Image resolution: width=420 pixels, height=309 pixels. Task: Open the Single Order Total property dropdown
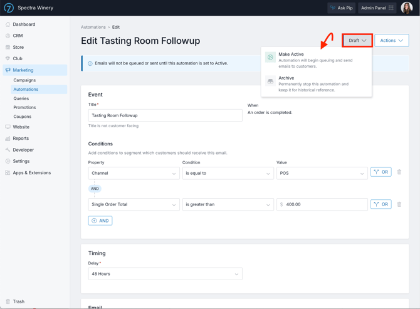tap(134, 204)
